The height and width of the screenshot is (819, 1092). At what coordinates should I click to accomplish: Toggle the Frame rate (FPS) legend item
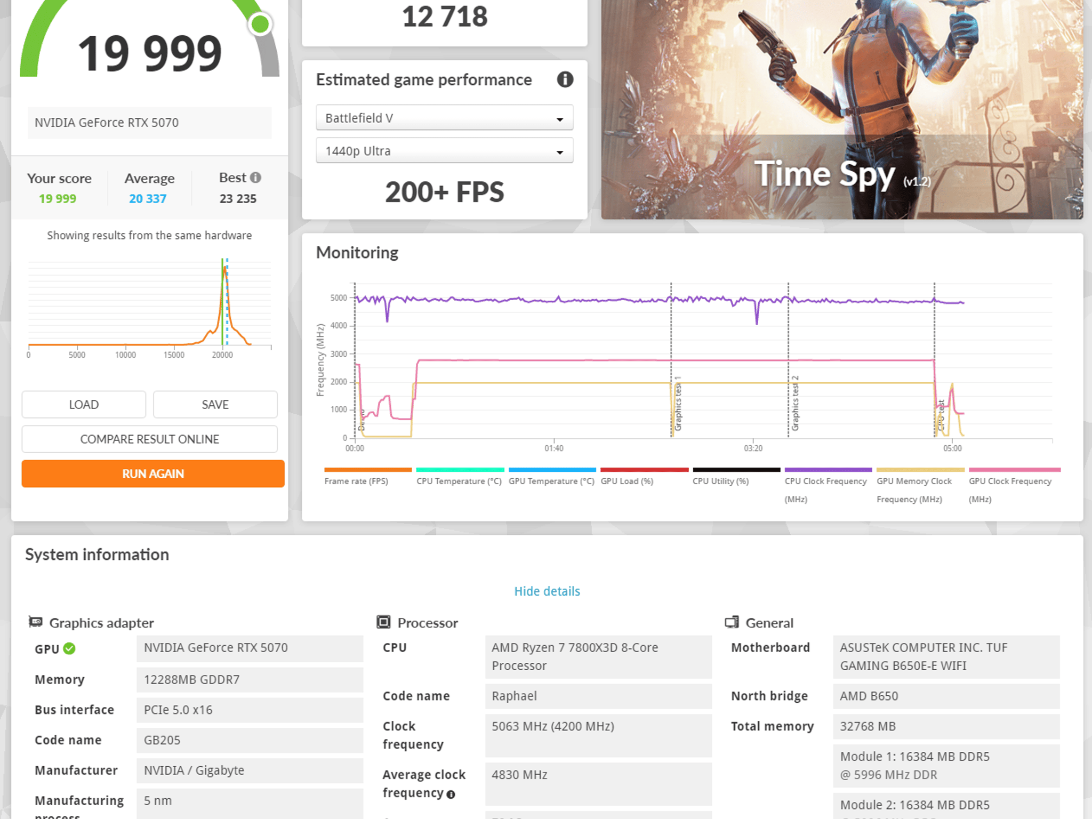(367, 477)
